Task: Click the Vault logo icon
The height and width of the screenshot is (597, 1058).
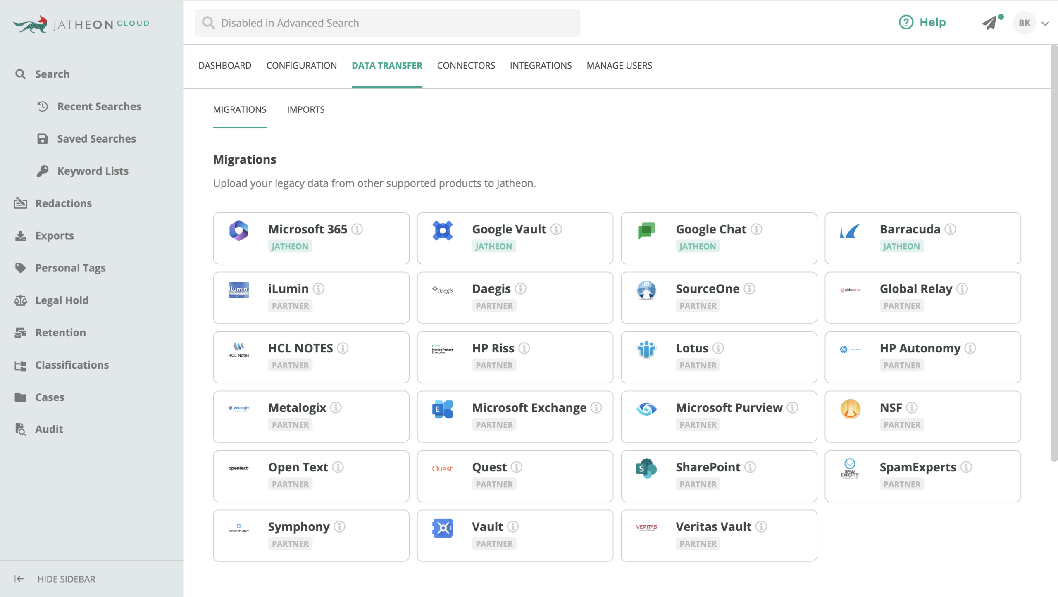Action: 442,528
